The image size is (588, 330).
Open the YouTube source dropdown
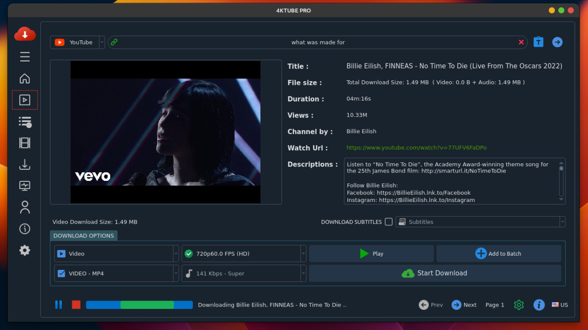pyautogui.click(x=78, y=42)
